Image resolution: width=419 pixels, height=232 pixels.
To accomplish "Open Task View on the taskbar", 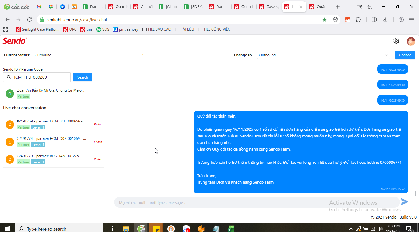I will pyautogui.click(x=110, y=229).
